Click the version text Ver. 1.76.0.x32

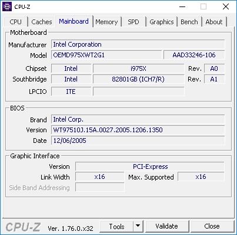click(x=71, y=229)
